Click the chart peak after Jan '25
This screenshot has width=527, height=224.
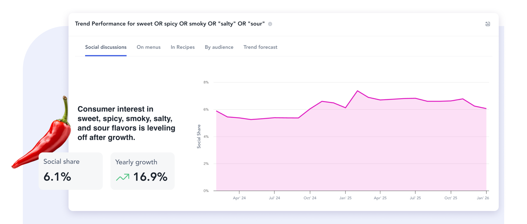(x=357, y=91)
